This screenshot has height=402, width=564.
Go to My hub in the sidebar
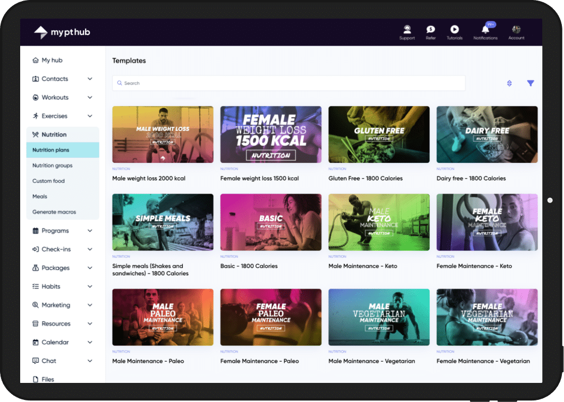point(52,60)
